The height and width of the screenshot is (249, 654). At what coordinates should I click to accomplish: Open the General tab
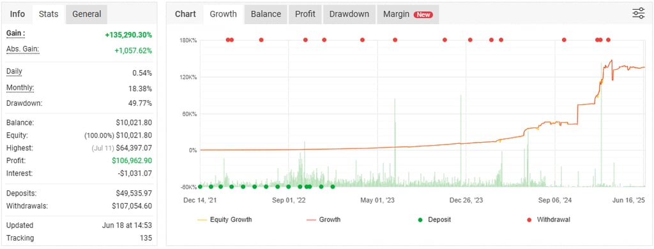pos(87,14)
